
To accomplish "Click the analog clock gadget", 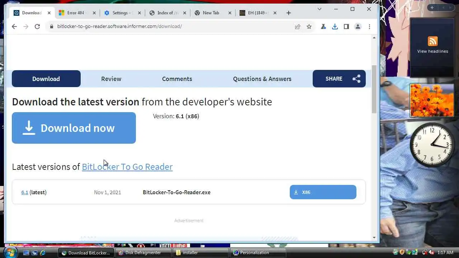I will pyautogui.click(x=432, y=145).
